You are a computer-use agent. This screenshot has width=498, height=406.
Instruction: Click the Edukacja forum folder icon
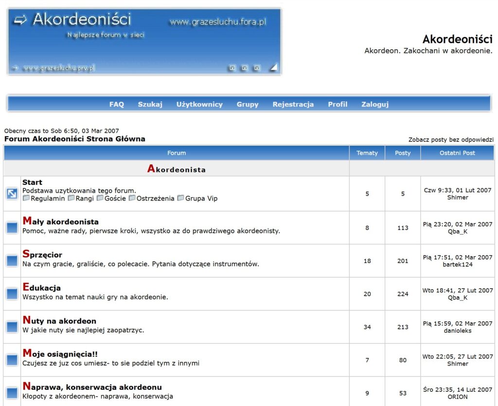12,294
